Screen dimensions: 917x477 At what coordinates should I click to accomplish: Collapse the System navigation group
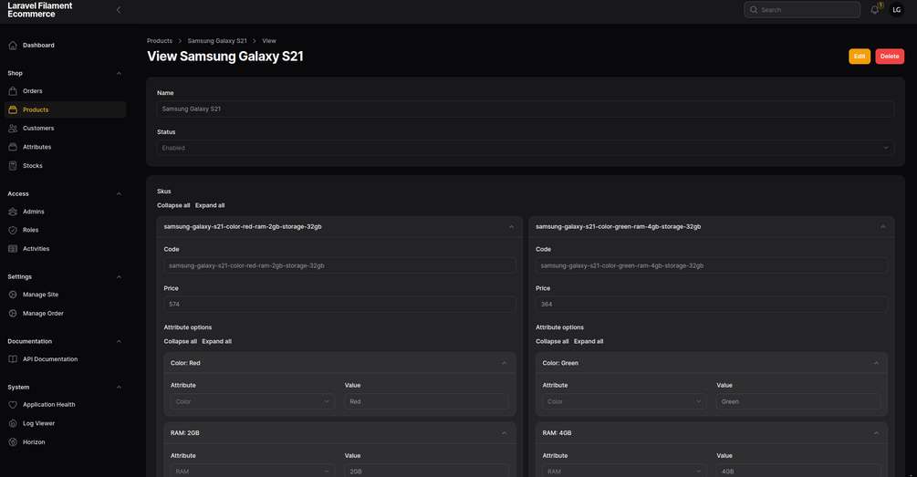click(119, 387)
